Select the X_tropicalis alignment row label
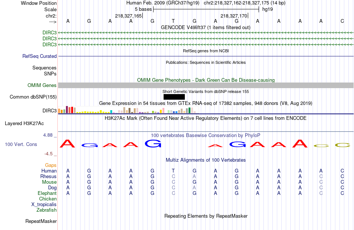The height and width of the screenshot is (230, 354). (x=44, y=205)
